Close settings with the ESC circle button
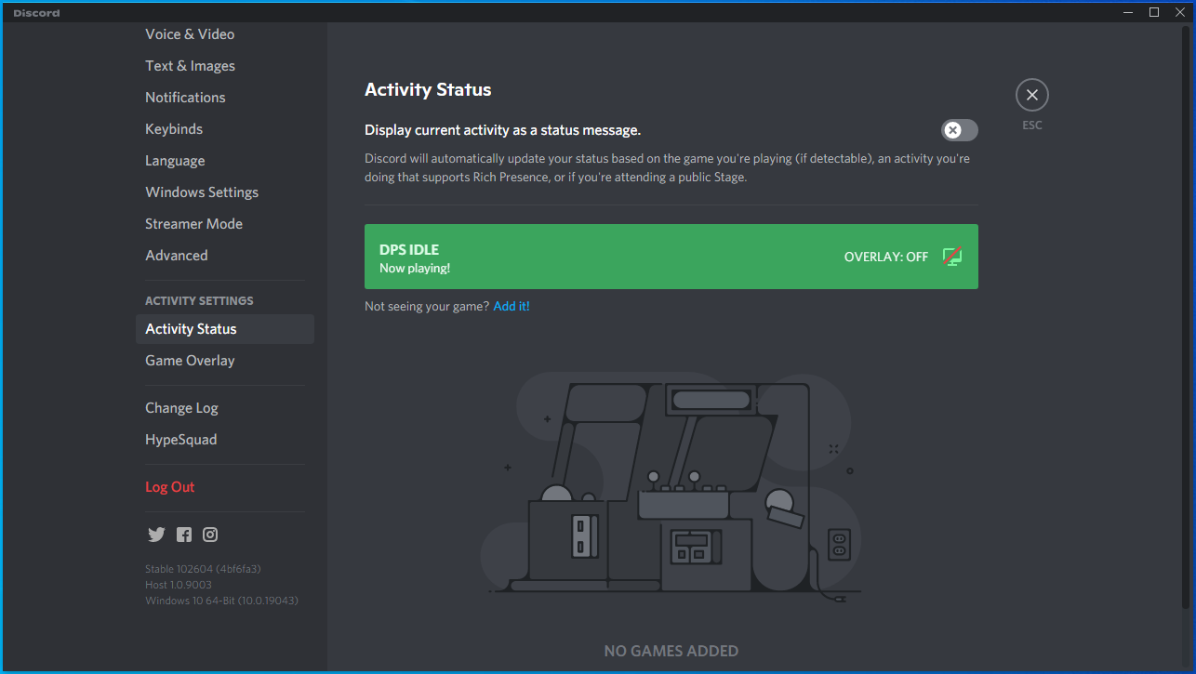1196x674 pixels. 1031,95
